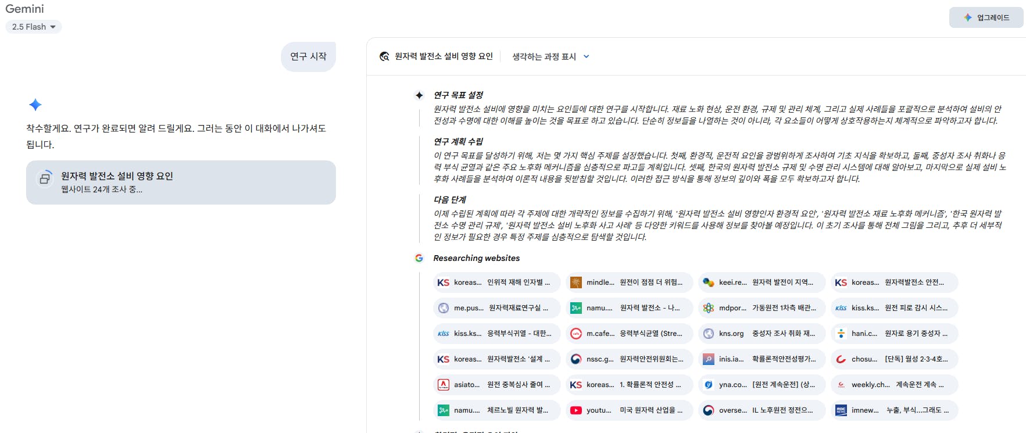Open the koreas chip 원자력발전소 '설계
1026x433 pixels.
tap(496, 359)
